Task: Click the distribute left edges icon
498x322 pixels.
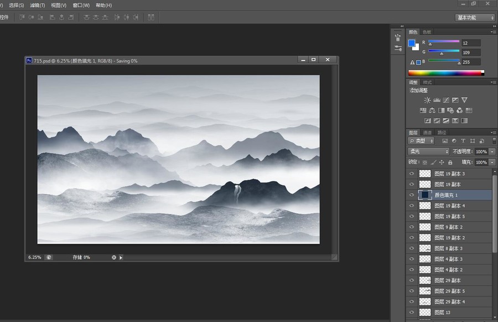Action: (117, 17)
